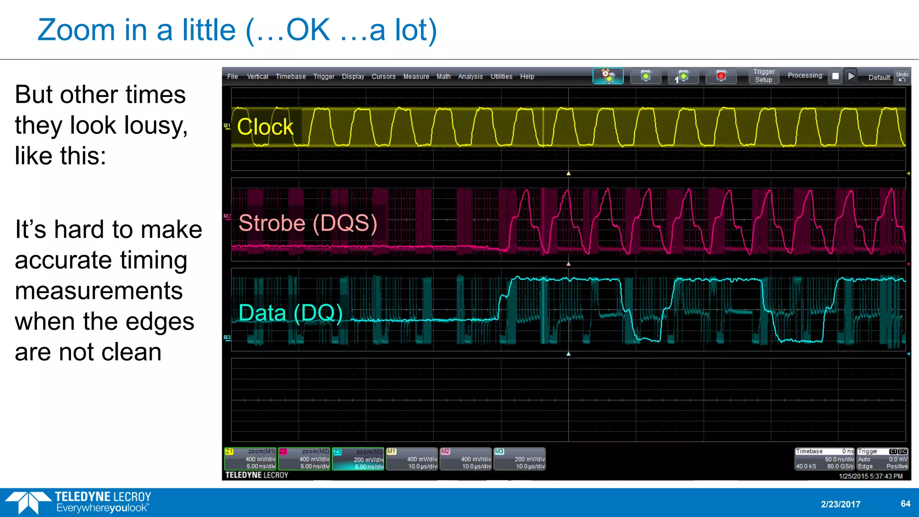Open the Trigger descriptor box at bottom right
919x517 pixels.
pos(882,459)
